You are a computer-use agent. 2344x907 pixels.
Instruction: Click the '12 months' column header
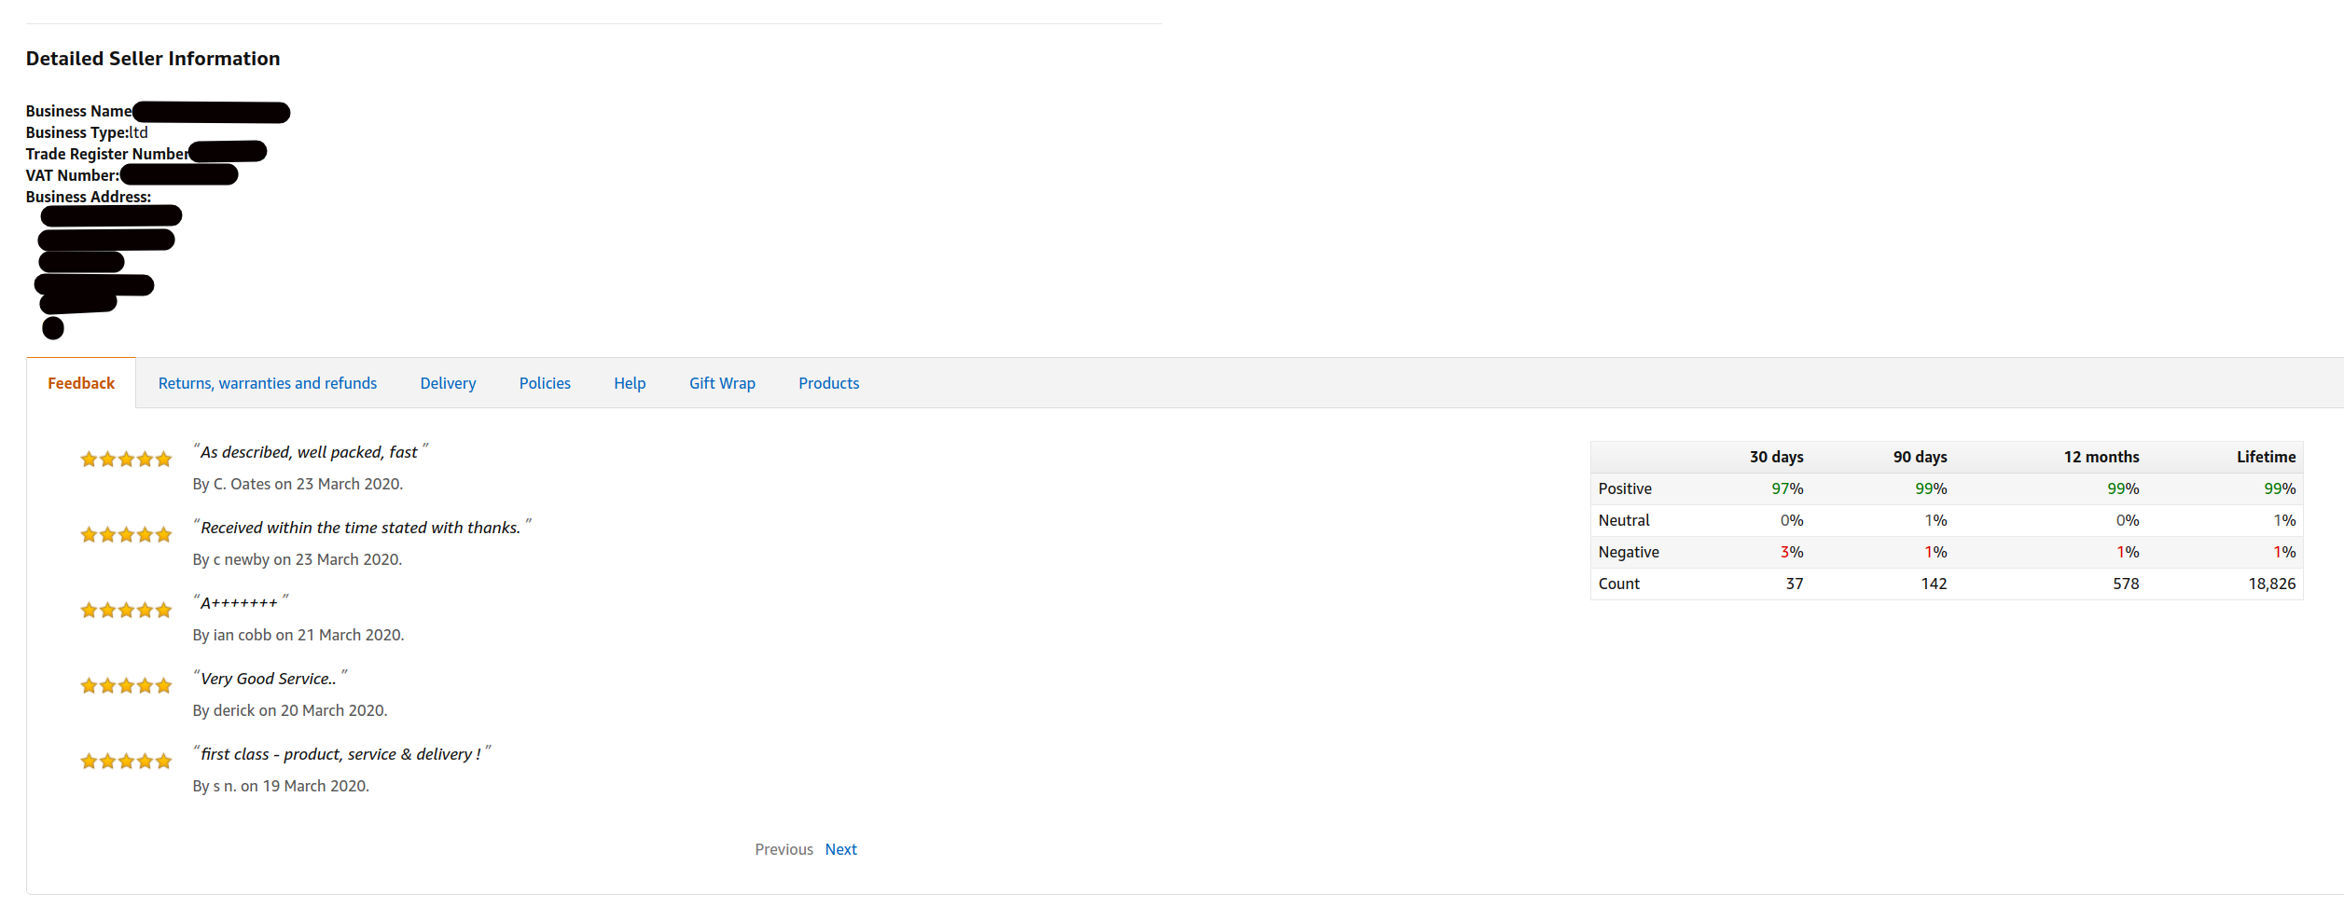click(2101, 457)
